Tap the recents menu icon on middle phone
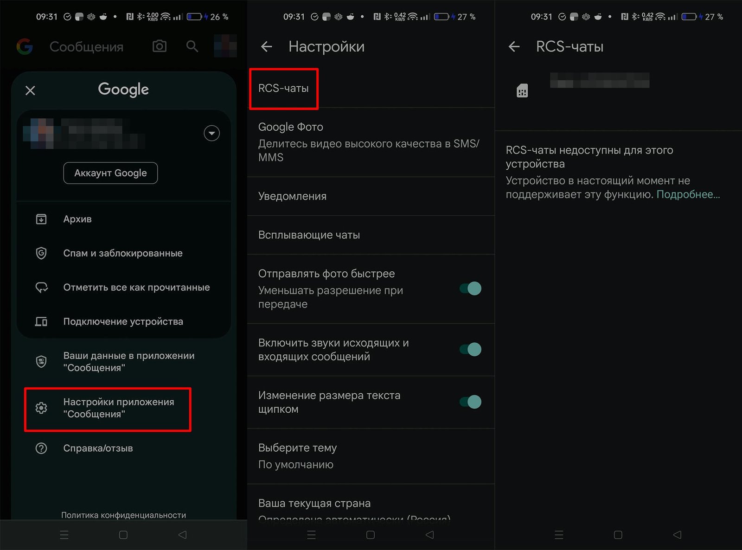This screenshot has height=550, width=742. click(312, 535)
